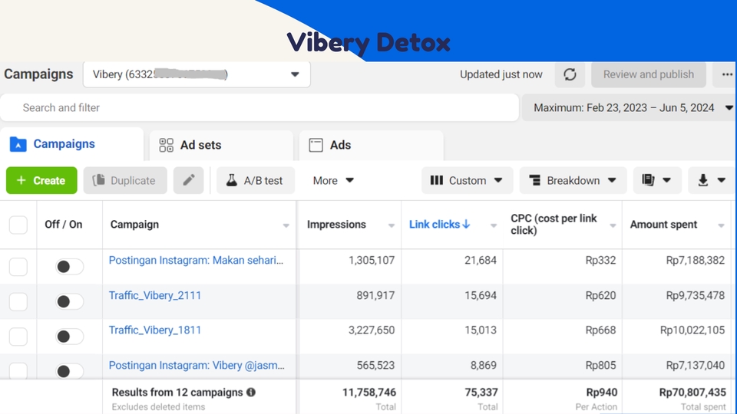This screenshot has width=737, height=414.
Task: Click the info icon beside Results from 12 campaigns
Action: [x=251, y=392]
